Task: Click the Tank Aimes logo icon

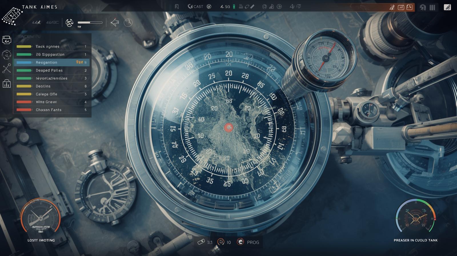Action: point(12,16)
